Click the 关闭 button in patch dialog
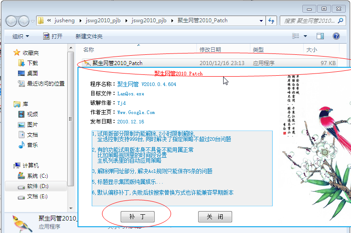Screen dimensions: 351x233 (215, 217)
